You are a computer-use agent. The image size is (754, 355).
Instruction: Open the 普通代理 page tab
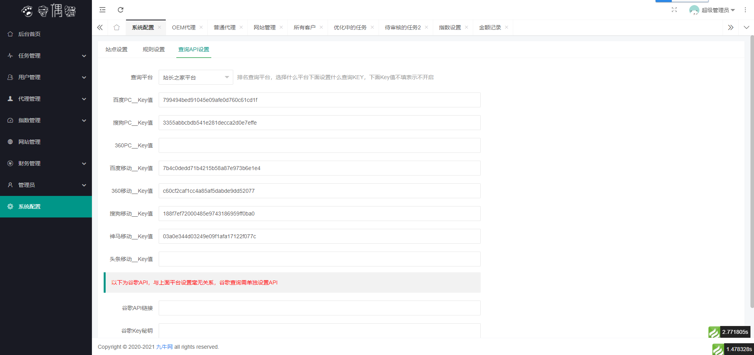tap(225, 27)
